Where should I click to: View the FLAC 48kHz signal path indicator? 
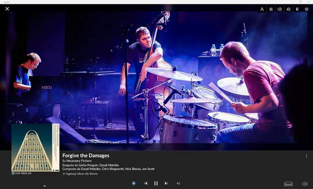pyautogui.click(x=23, y=173)
